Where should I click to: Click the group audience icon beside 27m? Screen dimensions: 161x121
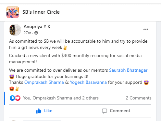point(36,33)
